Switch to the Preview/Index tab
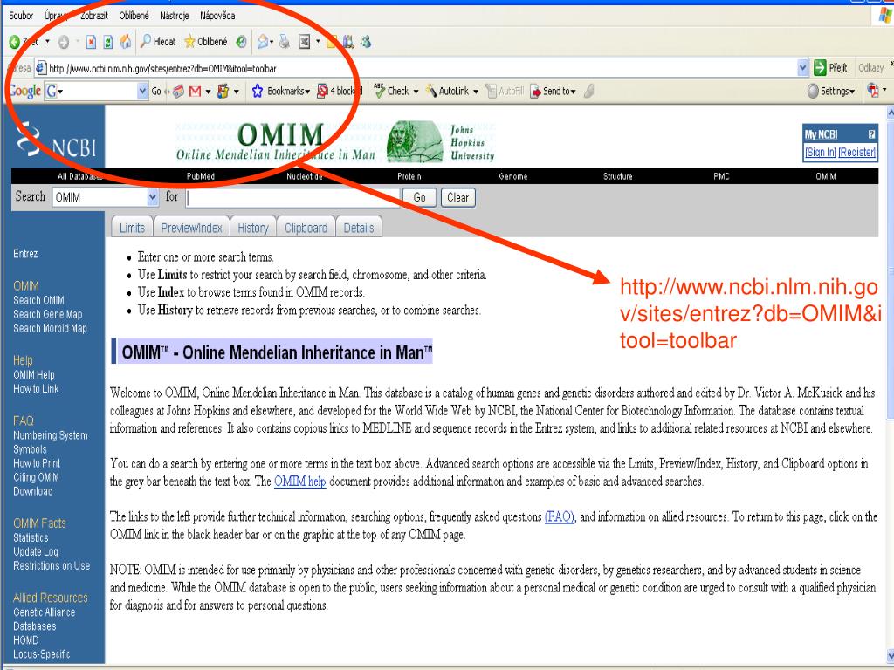 (x=191, y=228)
